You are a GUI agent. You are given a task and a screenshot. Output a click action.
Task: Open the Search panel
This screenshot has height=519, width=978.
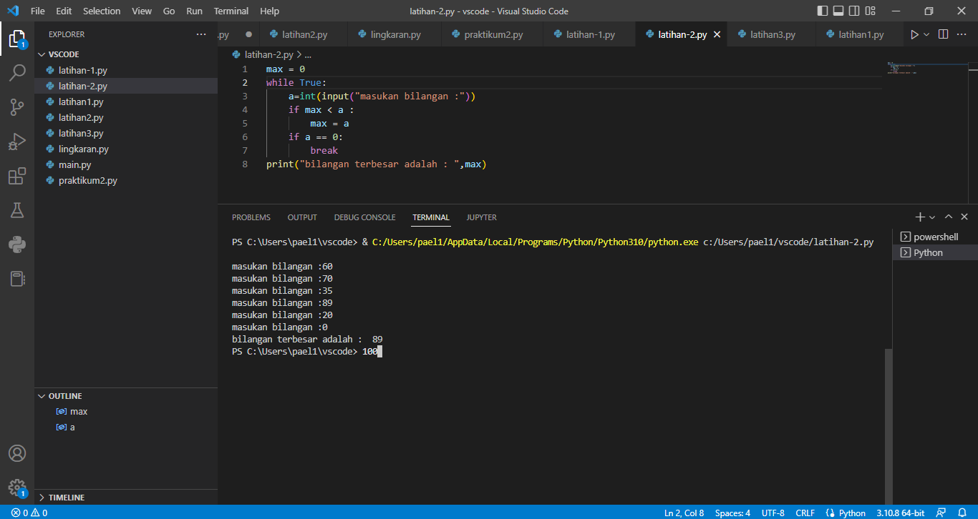pos(17,71)
